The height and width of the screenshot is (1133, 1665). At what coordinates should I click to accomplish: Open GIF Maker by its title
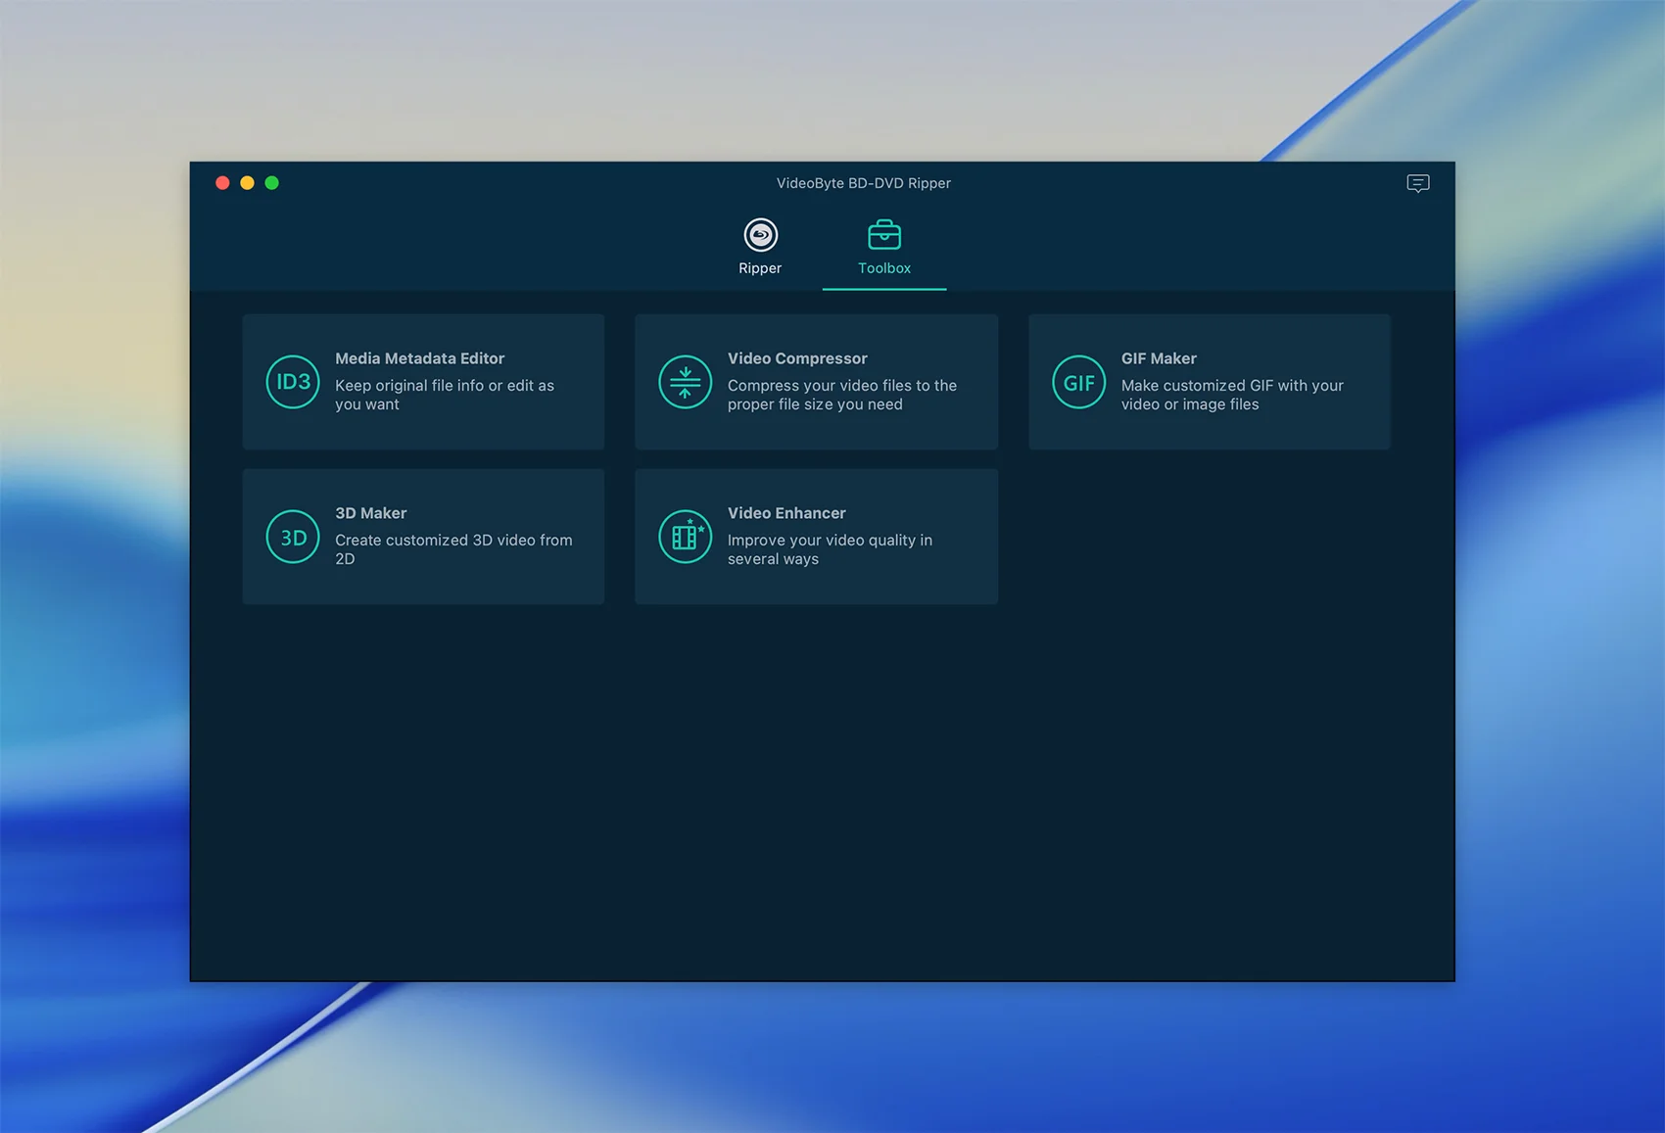[1158, 358]
